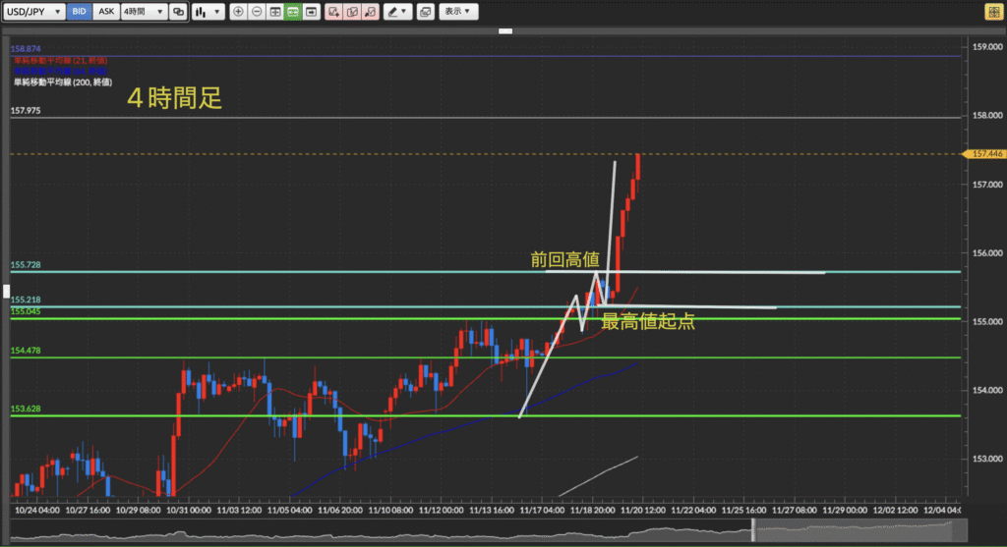Click the zoom in magnifier icon

coord(238,12)
